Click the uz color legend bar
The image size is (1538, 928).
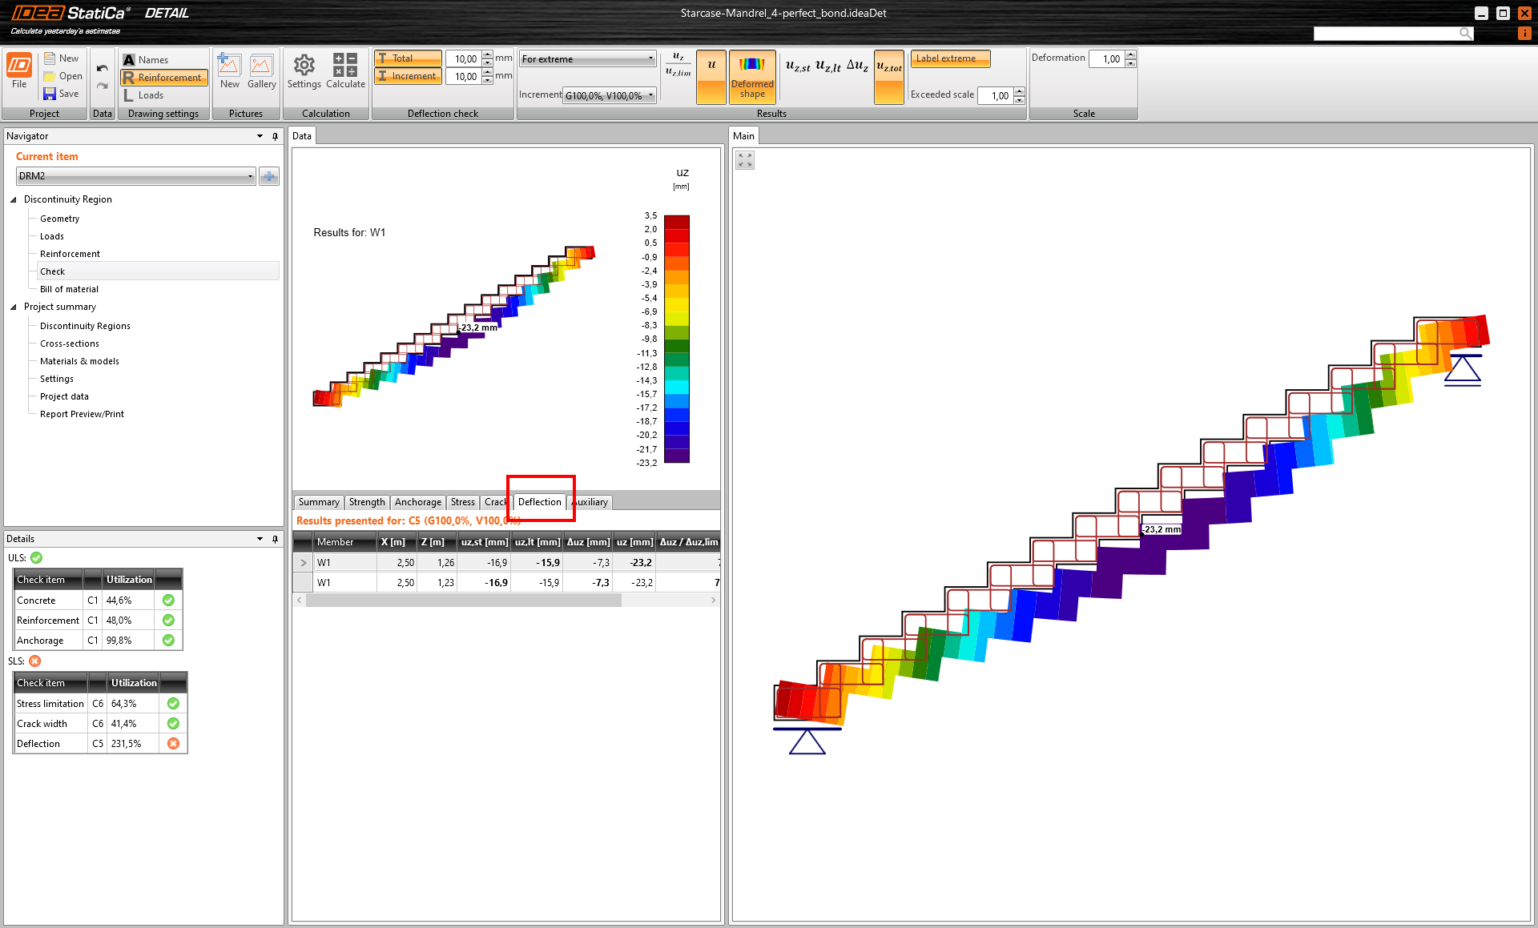(x=676, y=339)
